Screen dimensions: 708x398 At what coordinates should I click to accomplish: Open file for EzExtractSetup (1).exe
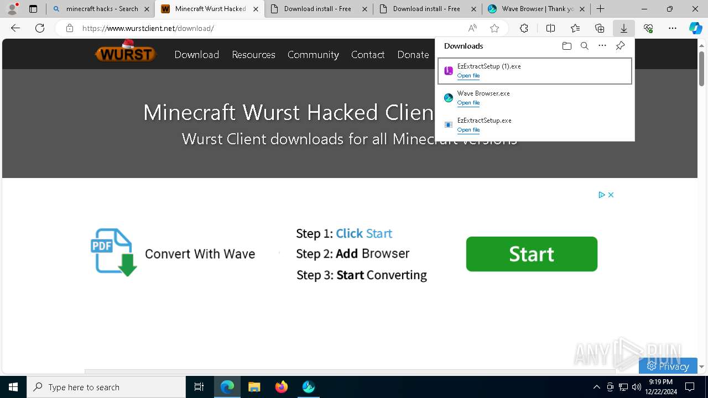tap(468, 76)
